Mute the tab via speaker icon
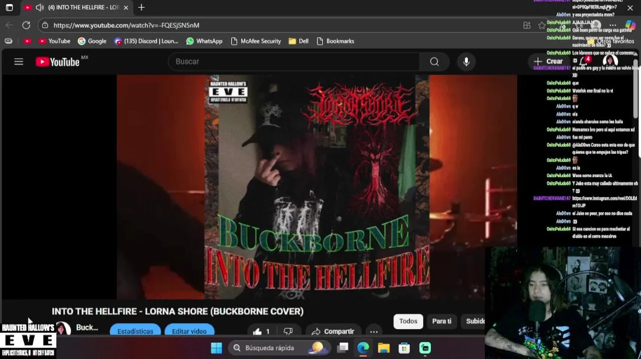 (x=39, y=7)
